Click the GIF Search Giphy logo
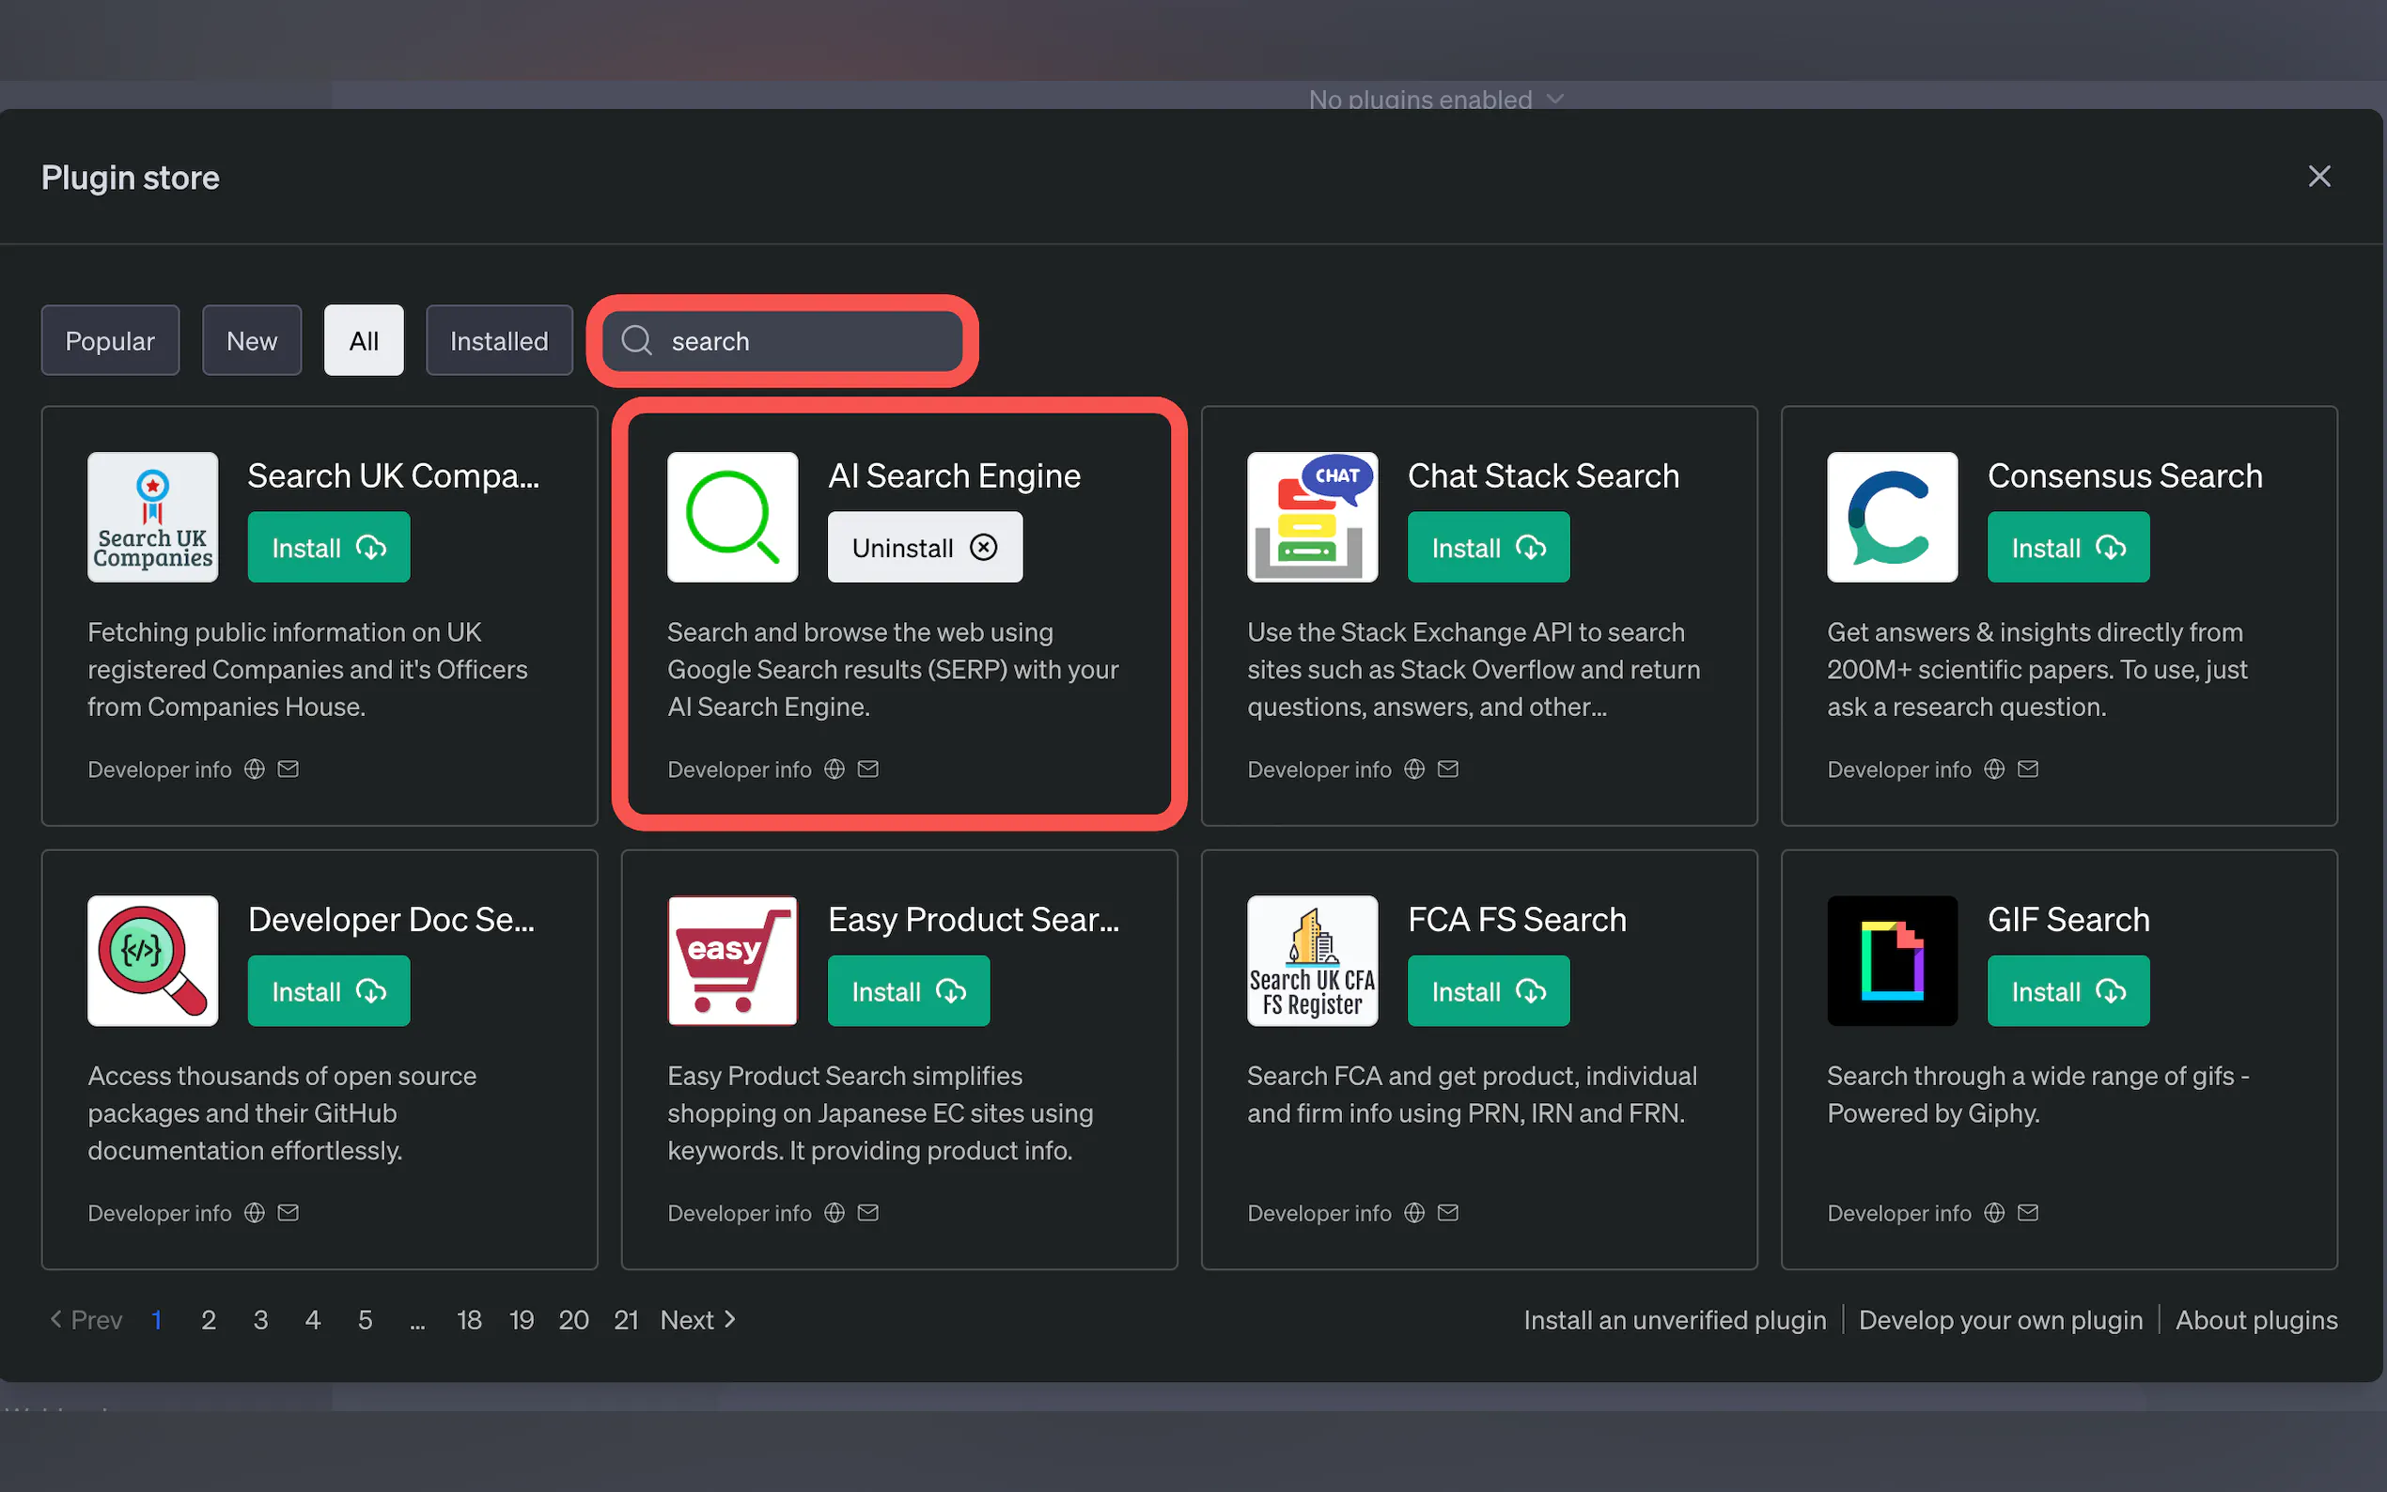The image size is (2387, 1492). (1891, 960)
